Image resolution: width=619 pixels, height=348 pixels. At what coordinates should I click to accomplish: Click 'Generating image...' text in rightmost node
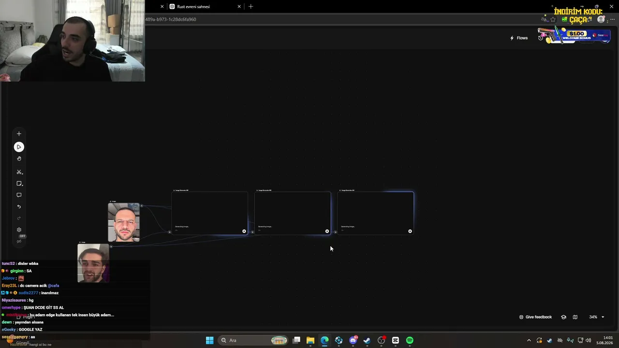[348, 227]
